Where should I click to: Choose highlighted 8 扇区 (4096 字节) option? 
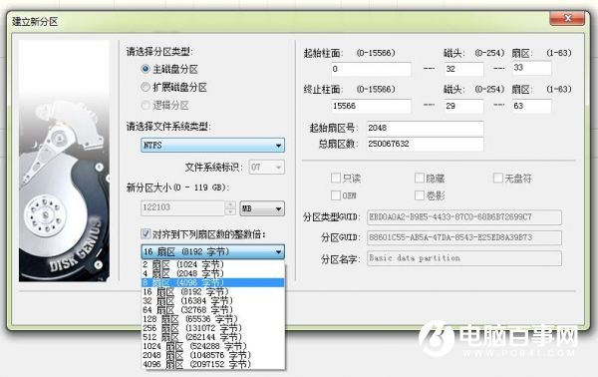(213, 283)
